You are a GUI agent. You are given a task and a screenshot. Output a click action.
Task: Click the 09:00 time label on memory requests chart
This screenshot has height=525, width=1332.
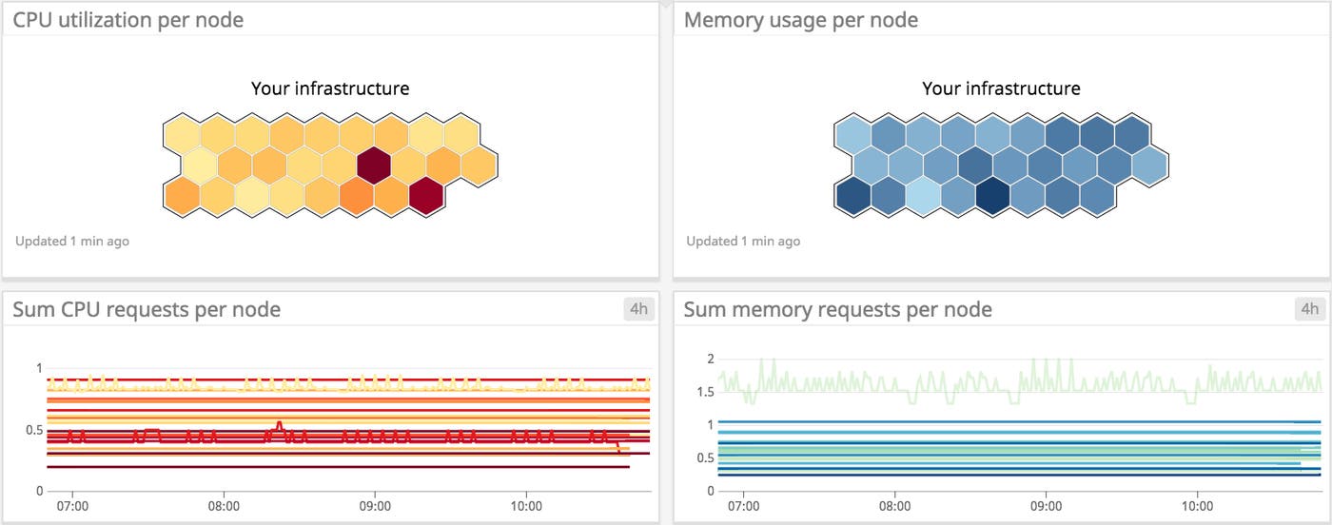(x=1046, y=507)
